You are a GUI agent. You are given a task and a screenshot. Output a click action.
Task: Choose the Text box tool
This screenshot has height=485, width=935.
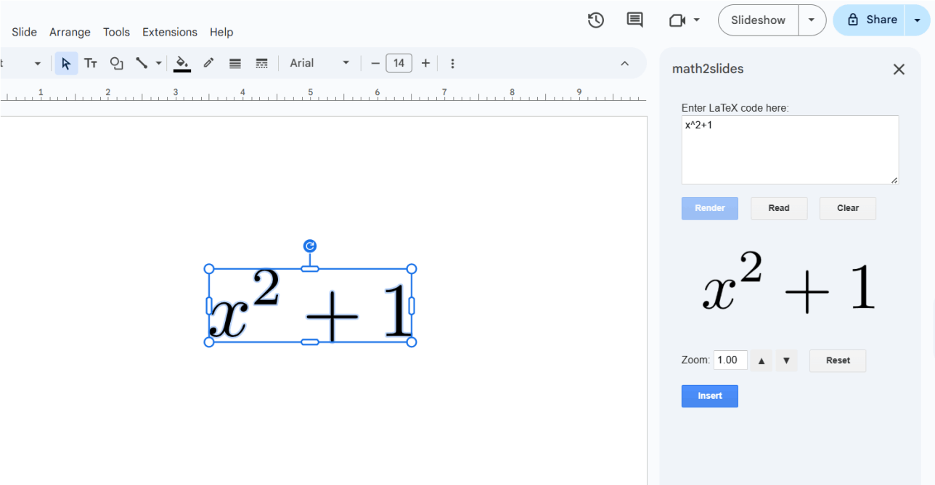click(x=91, y=64)
